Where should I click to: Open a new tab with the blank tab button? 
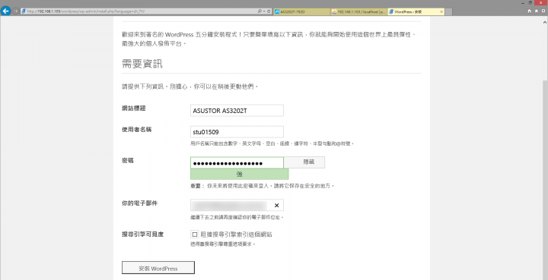click(x=449, y=11)
